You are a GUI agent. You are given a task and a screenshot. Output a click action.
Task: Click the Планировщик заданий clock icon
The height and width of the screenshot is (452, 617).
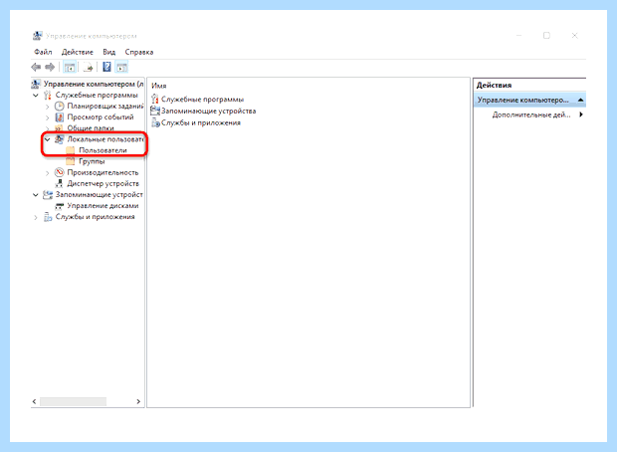pyautogui.click(x=59, y=106)
